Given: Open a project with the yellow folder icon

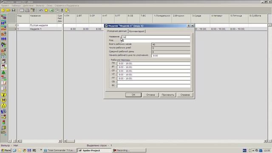Looking at the screenshot, I should point(8,10).
